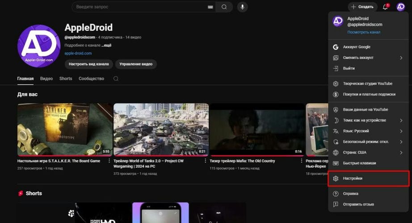Click the YouTube Studio hexagon icon
Image resolution: width=412 pixels, height=223 pixels.
[336, 84]
